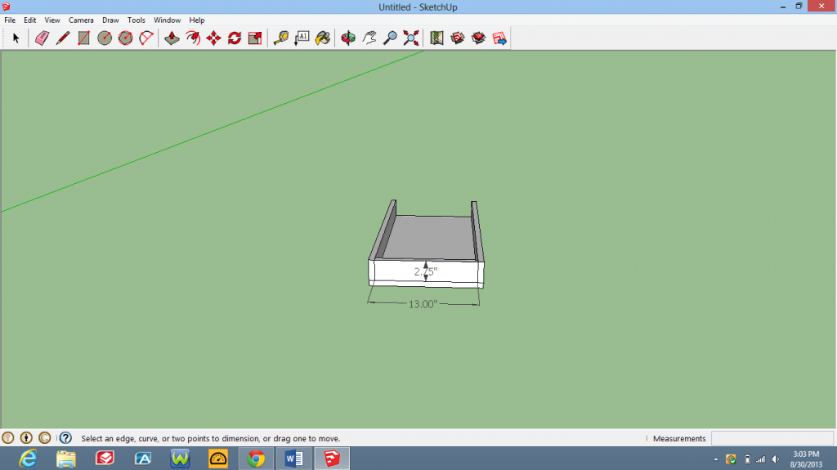
Task: Open Get Models from 3D Warehouse
Action: 458,38
